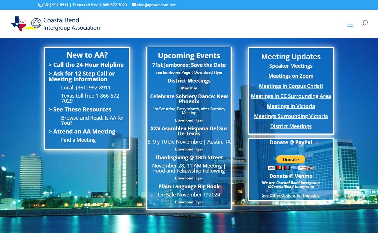
Task: Click '> Call the 24-Hour Helpline' text
Action: point(86,65)
